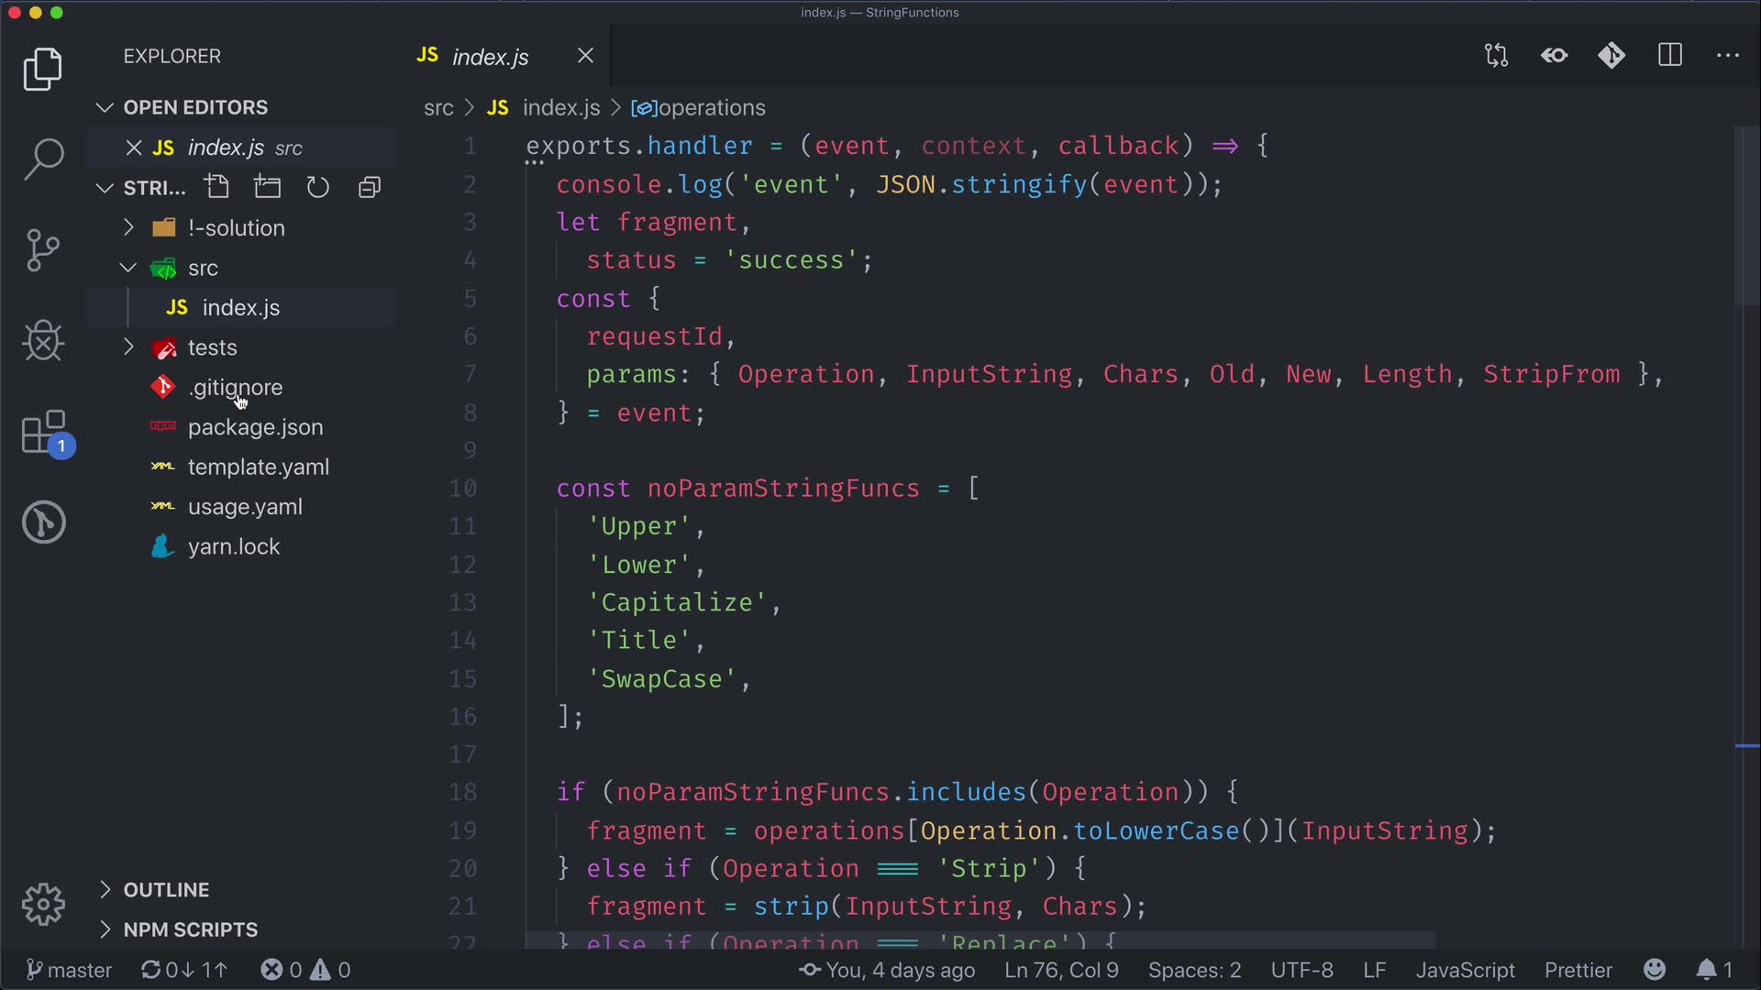Expand the !-solution folder

(x=236, y=227)
